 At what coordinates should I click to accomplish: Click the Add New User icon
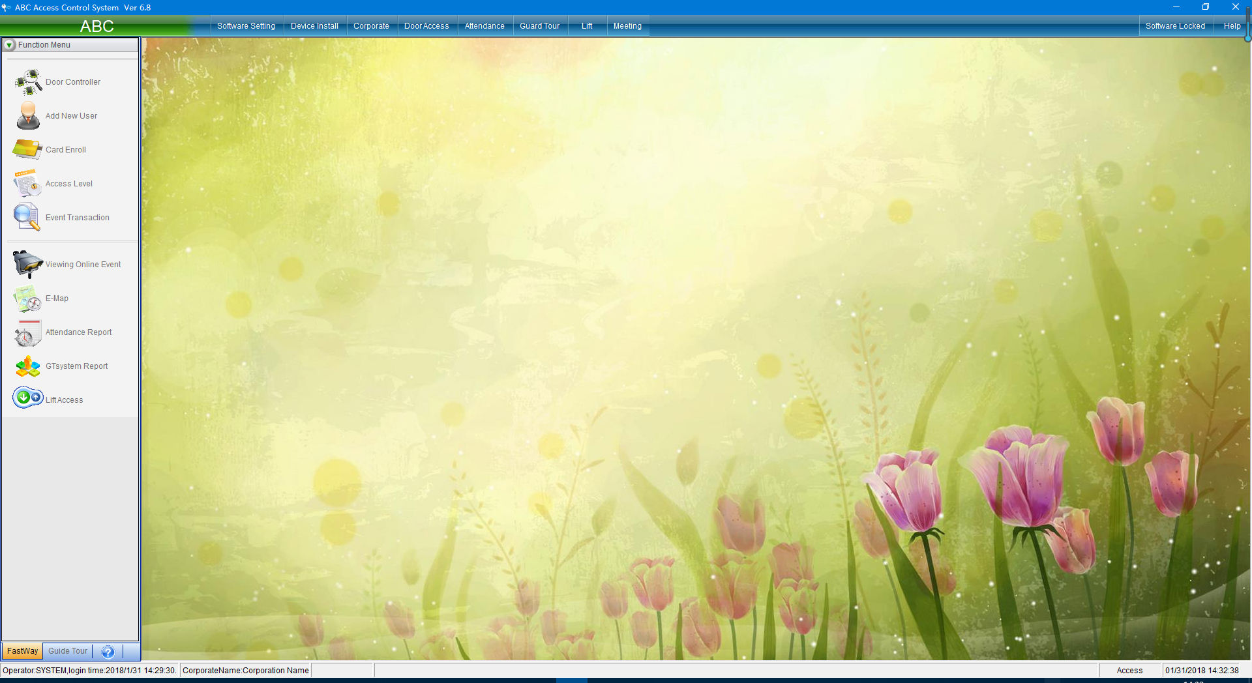[x=28, y=116]
